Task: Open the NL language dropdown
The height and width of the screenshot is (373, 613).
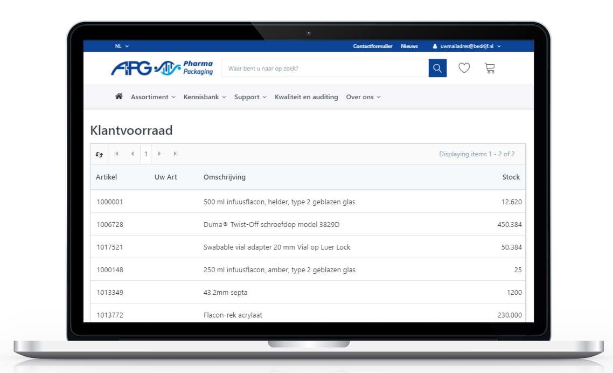Action: (x=122, y=46)
